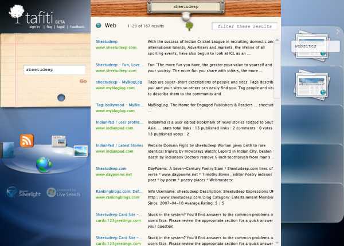Open Sheetudeep.com result title
The image size is (344, 246).
pos(111,169)
